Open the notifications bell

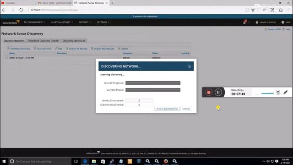[245, 22]
